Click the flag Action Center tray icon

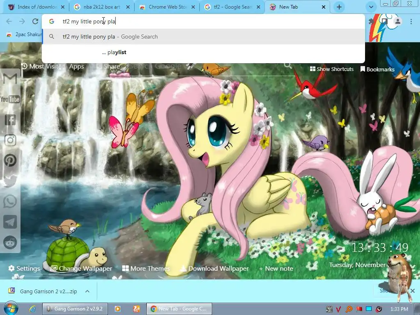tap(359, 309)
